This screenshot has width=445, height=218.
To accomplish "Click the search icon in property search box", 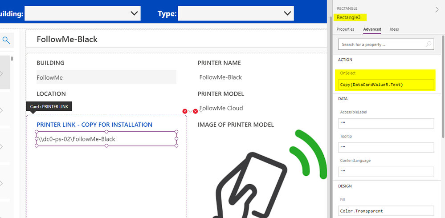I will pyautogui.click(x=428, y=44).
